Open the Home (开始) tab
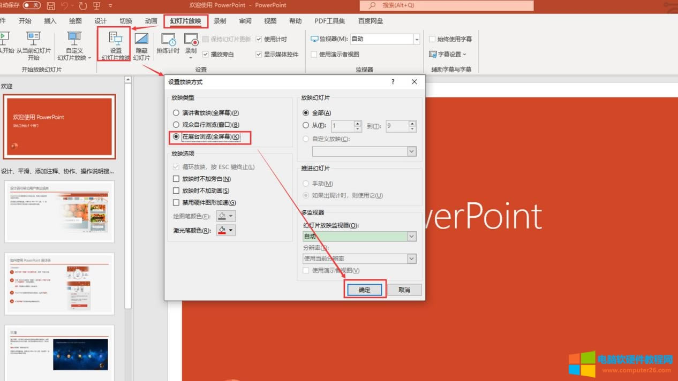Viewport: 678px width, 381px height. pos(25,21)
